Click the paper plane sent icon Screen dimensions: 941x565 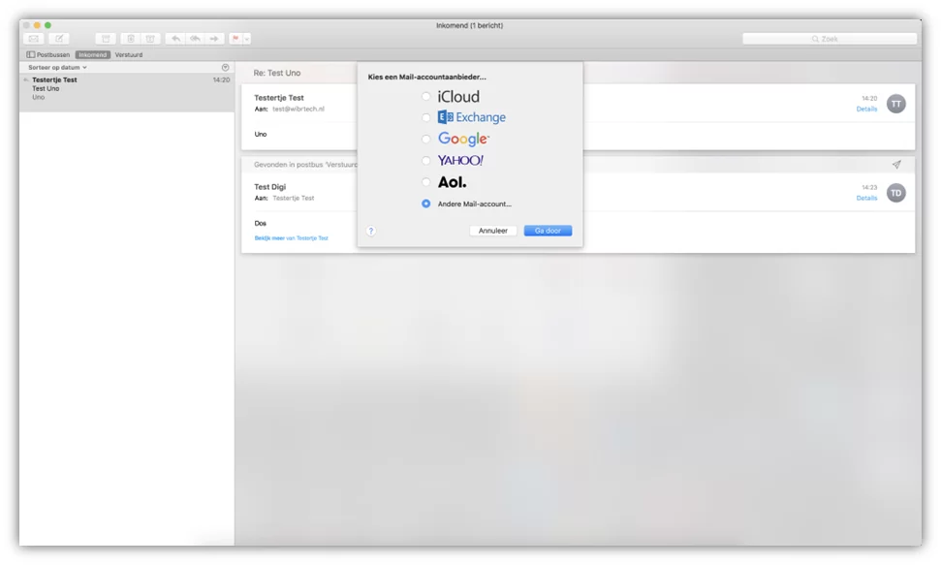click(x=896, y=165)
